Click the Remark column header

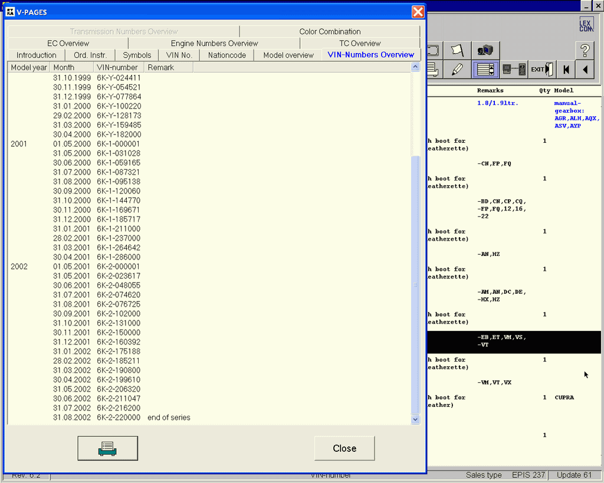point(169,67)
